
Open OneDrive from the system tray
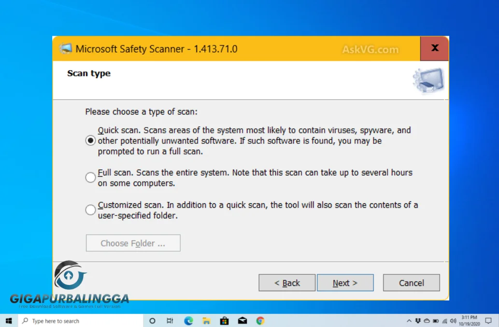[x=426, y=320]
